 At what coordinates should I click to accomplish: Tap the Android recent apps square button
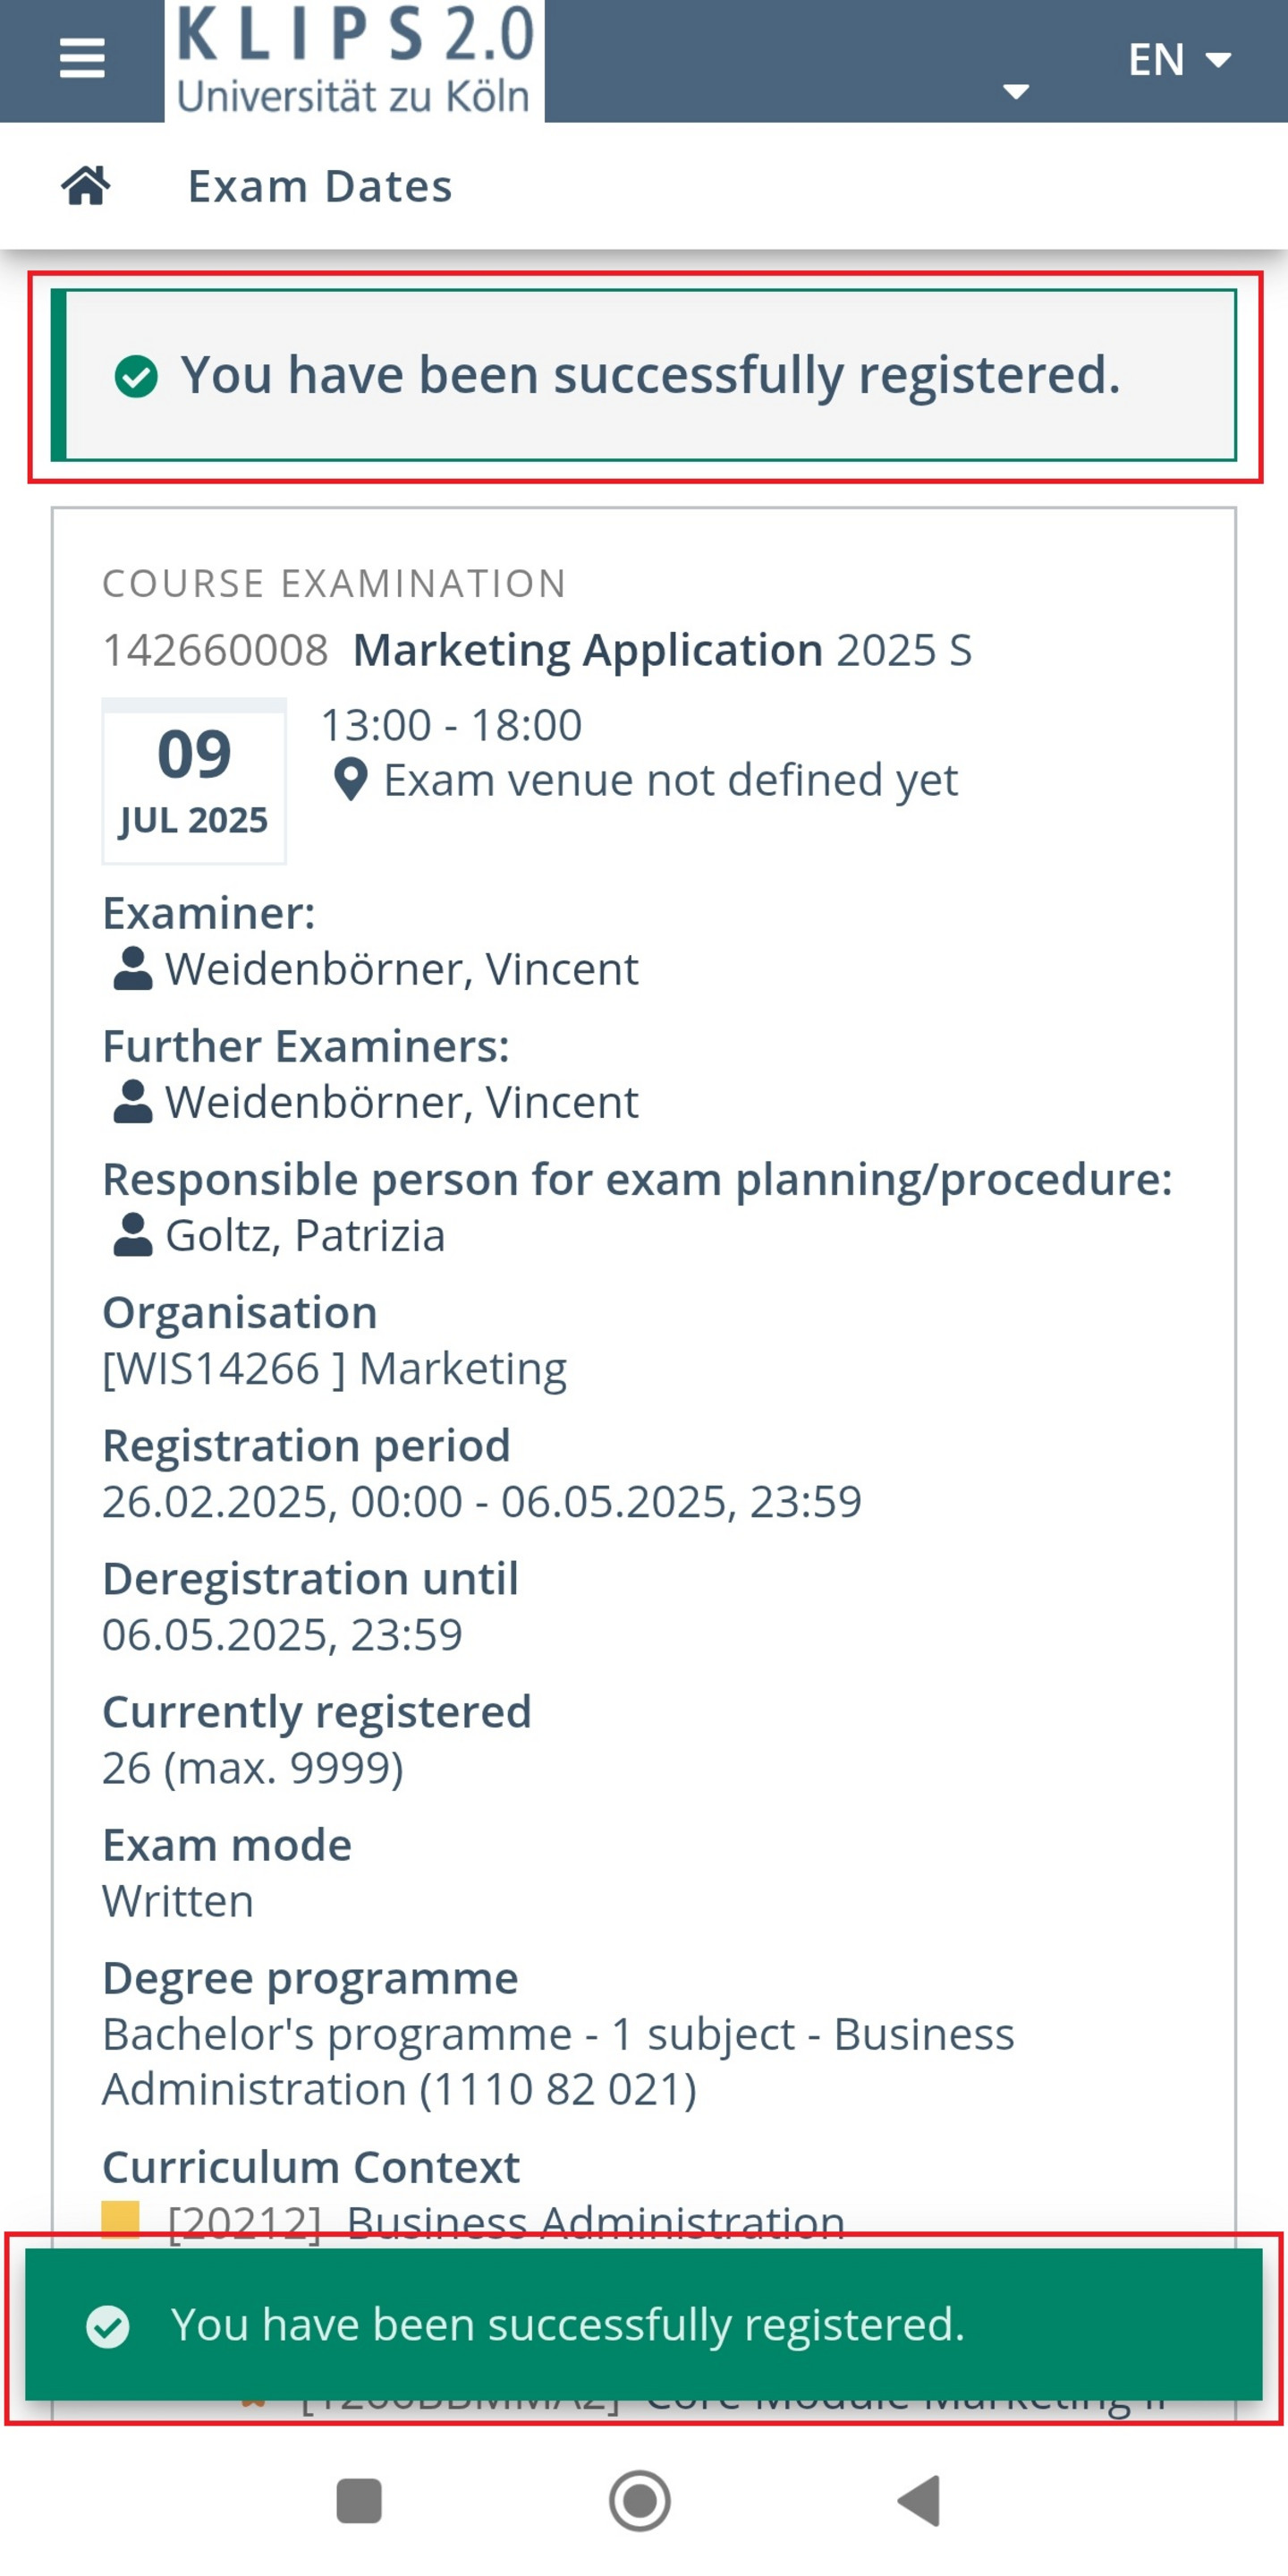(x=360, y=2502)
